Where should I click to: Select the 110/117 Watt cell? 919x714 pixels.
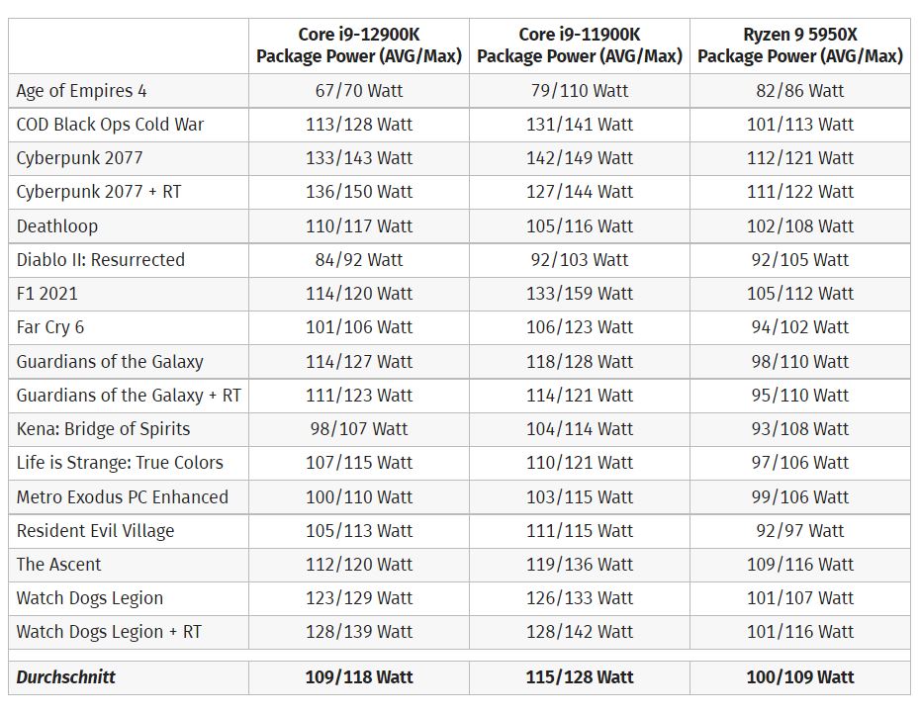tap(359, 226)
